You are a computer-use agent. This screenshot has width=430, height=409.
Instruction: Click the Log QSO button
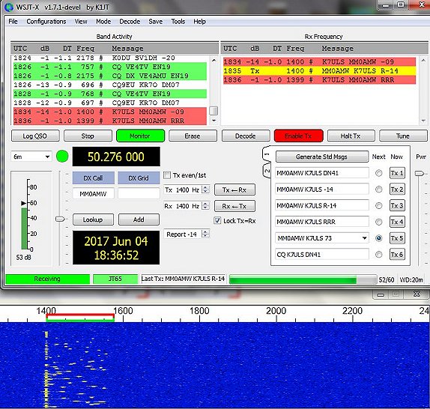(x=35, y=136)
